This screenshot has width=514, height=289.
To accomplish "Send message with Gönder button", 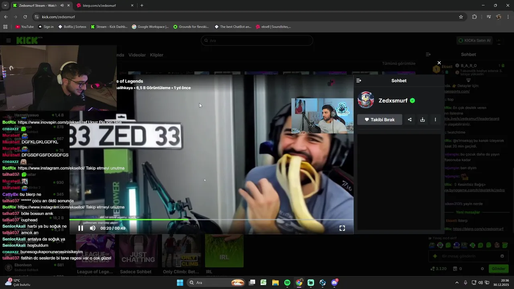I will 498,269.
